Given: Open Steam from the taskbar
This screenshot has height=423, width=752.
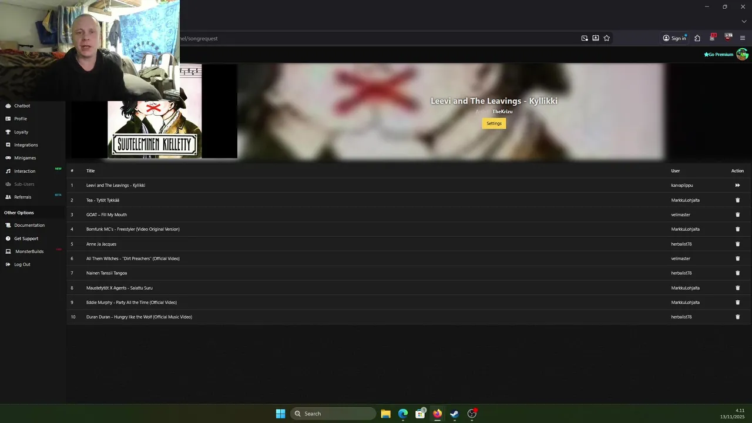Looking at the screenshot, I should tap(454, 414).
